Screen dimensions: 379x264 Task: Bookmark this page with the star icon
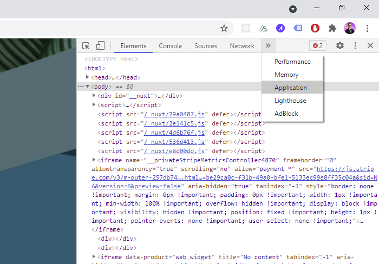point(224,28)
